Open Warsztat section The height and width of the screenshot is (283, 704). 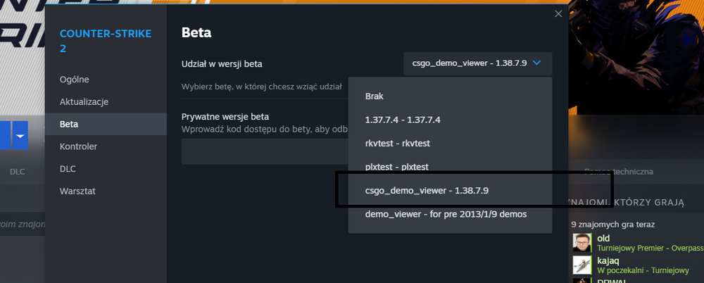(106, 191)
